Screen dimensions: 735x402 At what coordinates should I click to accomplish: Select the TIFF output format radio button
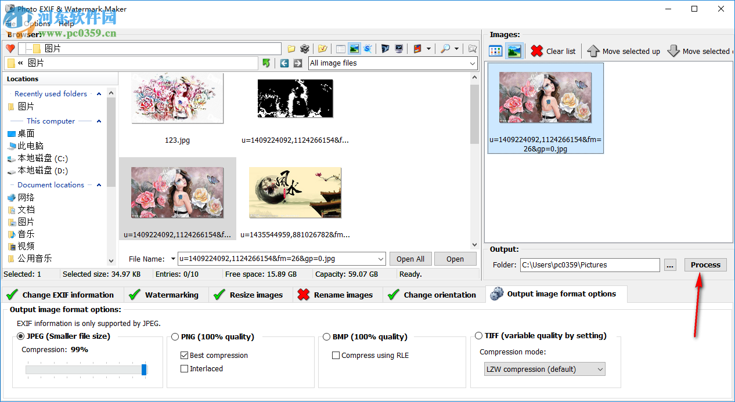478,335
